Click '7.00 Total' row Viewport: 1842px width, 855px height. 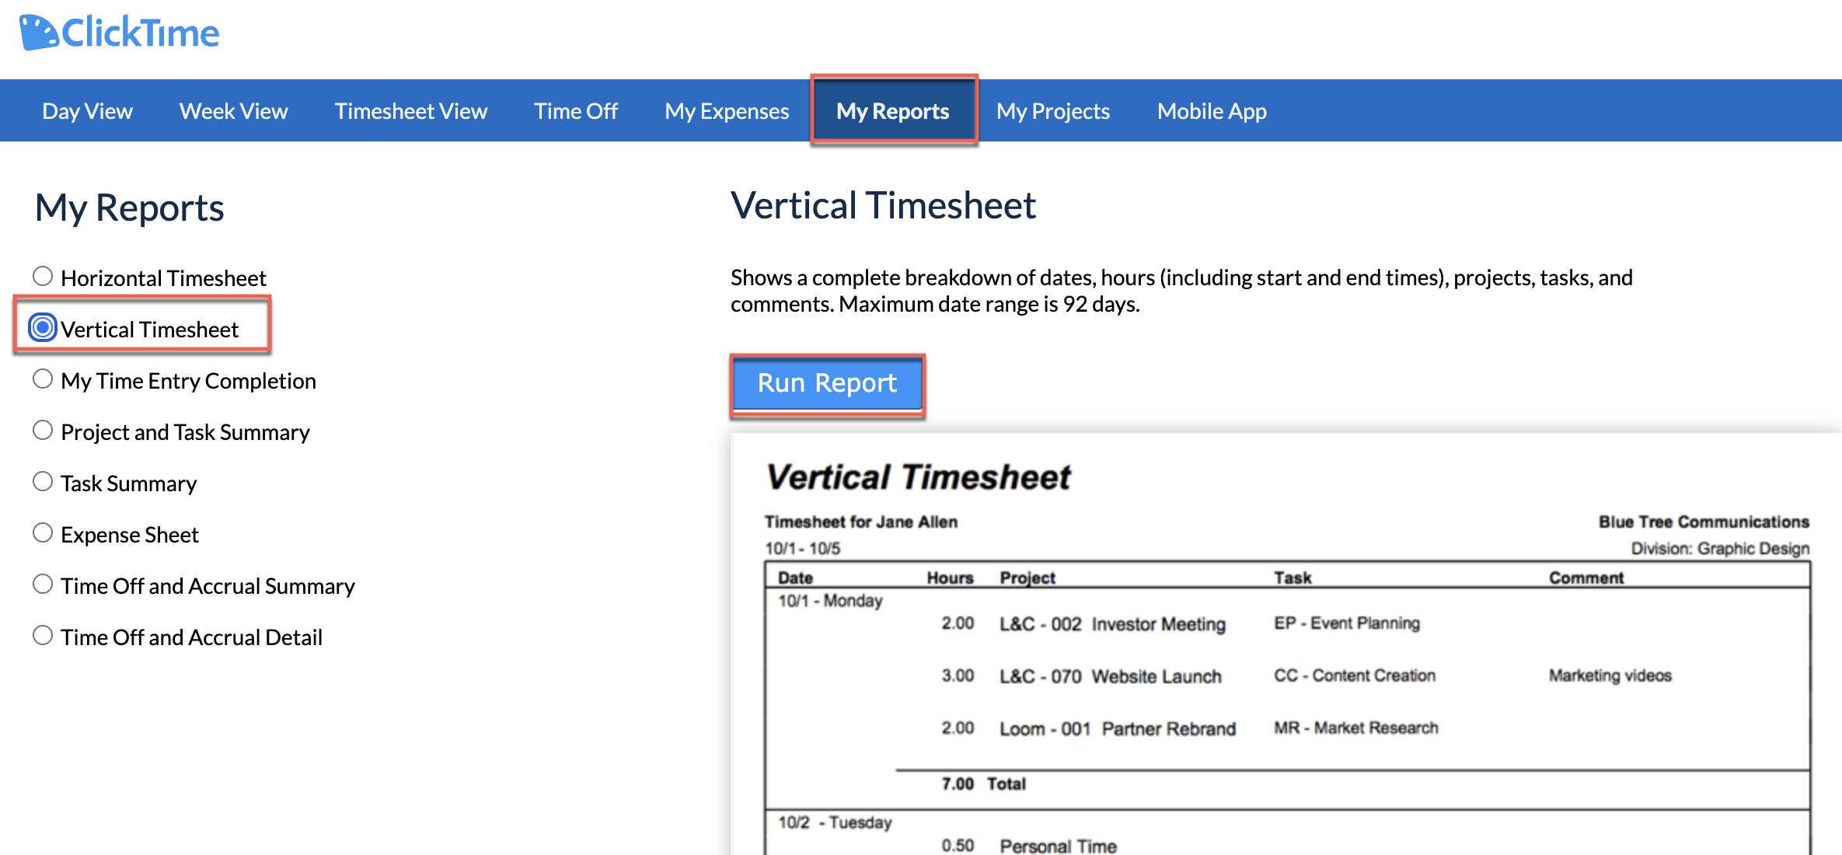click(x=983, y=783)
